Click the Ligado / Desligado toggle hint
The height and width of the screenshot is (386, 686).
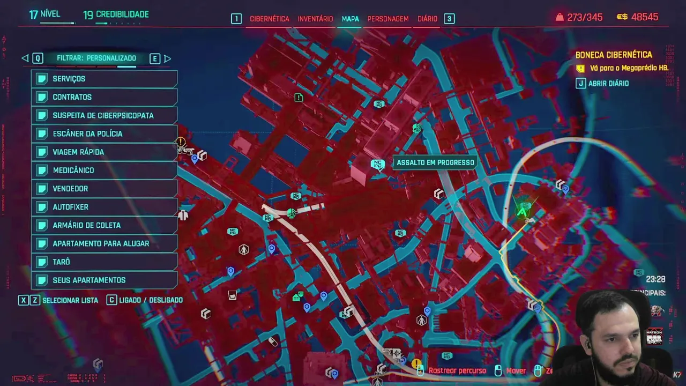pyautogui.click(x=145, y=300)
